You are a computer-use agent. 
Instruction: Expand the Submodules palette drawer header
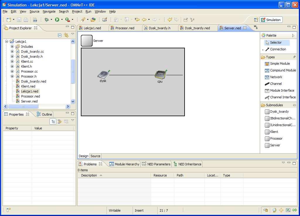click(x=278, y=105)
